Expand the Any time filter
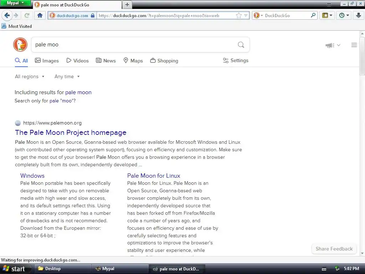The height and width of the screenshot is (274, 365). 67,76
